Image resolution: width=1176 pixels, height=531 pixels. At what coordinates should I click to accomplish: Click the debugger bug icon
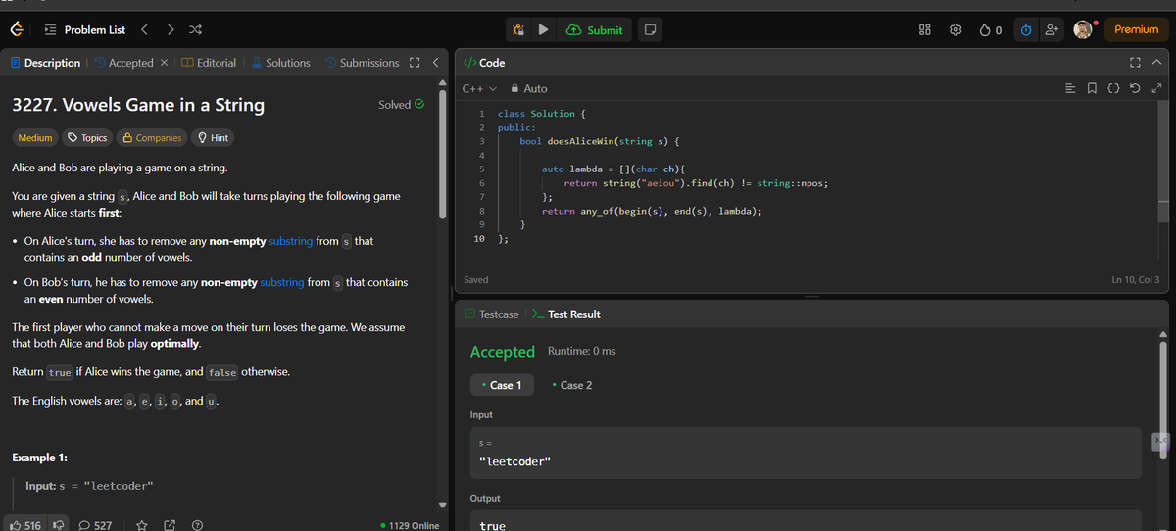(518, 29)
